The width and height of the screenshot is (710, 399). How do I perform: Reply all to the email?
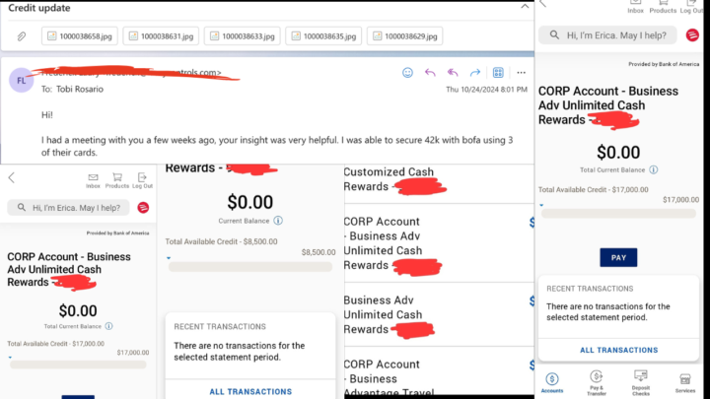[453, 73]
